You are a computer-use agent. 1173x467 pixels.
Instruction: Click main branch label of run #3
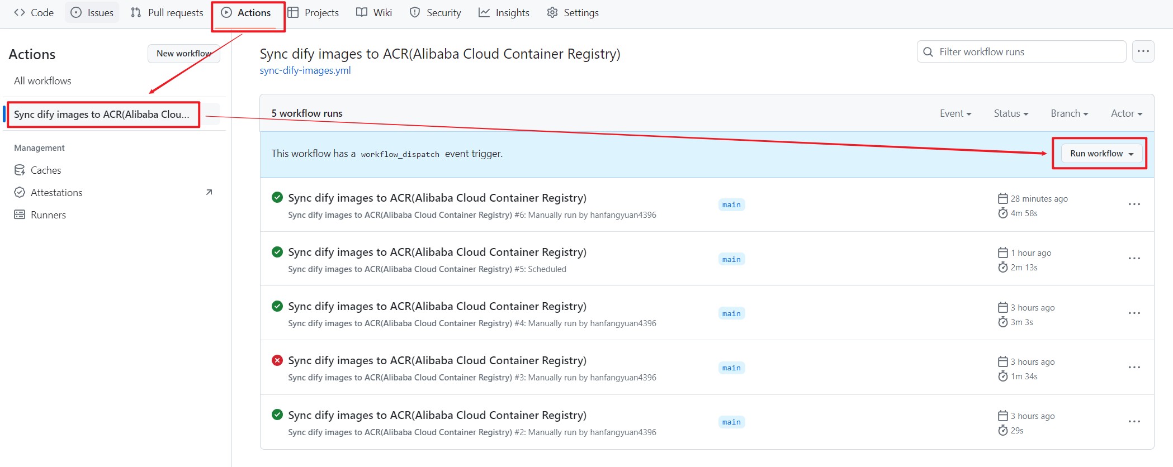(731, 368)
